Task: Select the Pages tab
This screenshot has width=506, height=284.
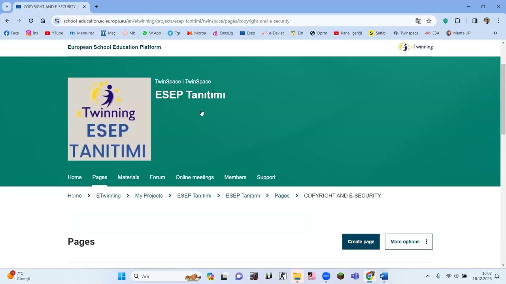Action: (x=100, y=177)
